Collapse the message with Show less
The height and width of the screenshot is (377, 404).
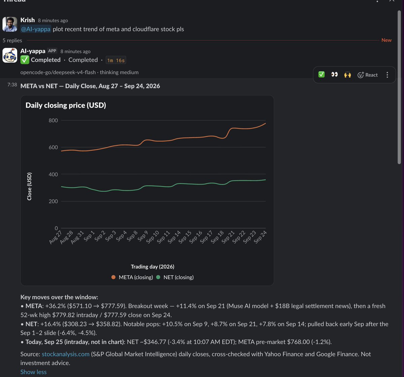tap(33, 372)
